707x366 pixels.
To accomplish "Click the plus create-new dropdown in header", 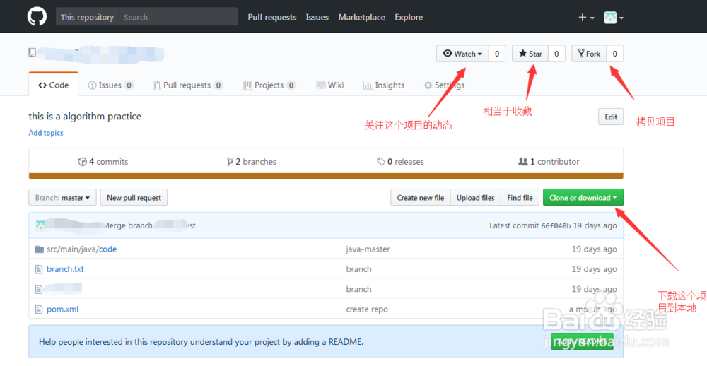I will click(586, 18).
